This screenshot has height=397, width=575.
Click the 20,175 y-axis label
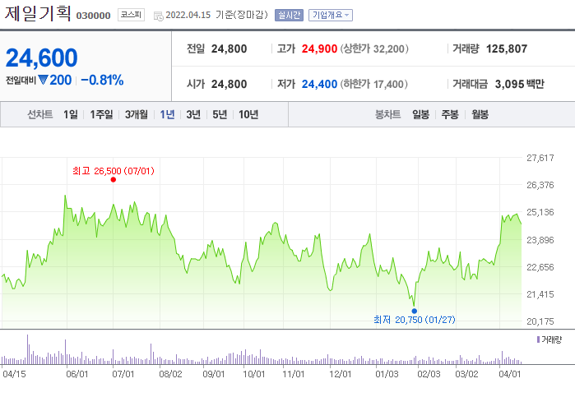point(540,321)
